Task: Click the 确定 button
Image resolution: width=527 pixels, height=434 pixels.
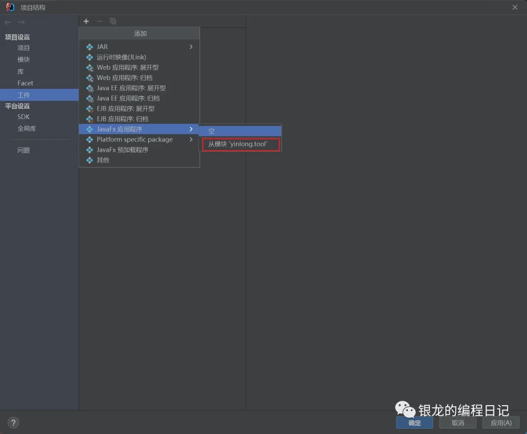Action: tap(414, 423)
